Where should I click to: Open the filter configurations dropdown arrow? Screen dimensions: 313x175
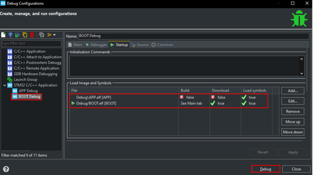54,35
